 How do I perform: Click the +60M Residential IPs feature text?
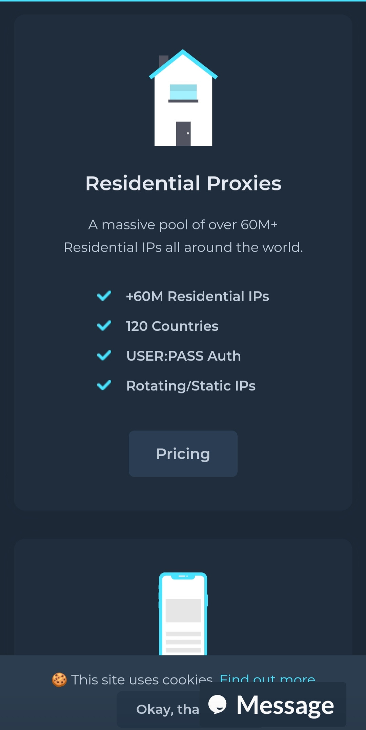[197, 296]
